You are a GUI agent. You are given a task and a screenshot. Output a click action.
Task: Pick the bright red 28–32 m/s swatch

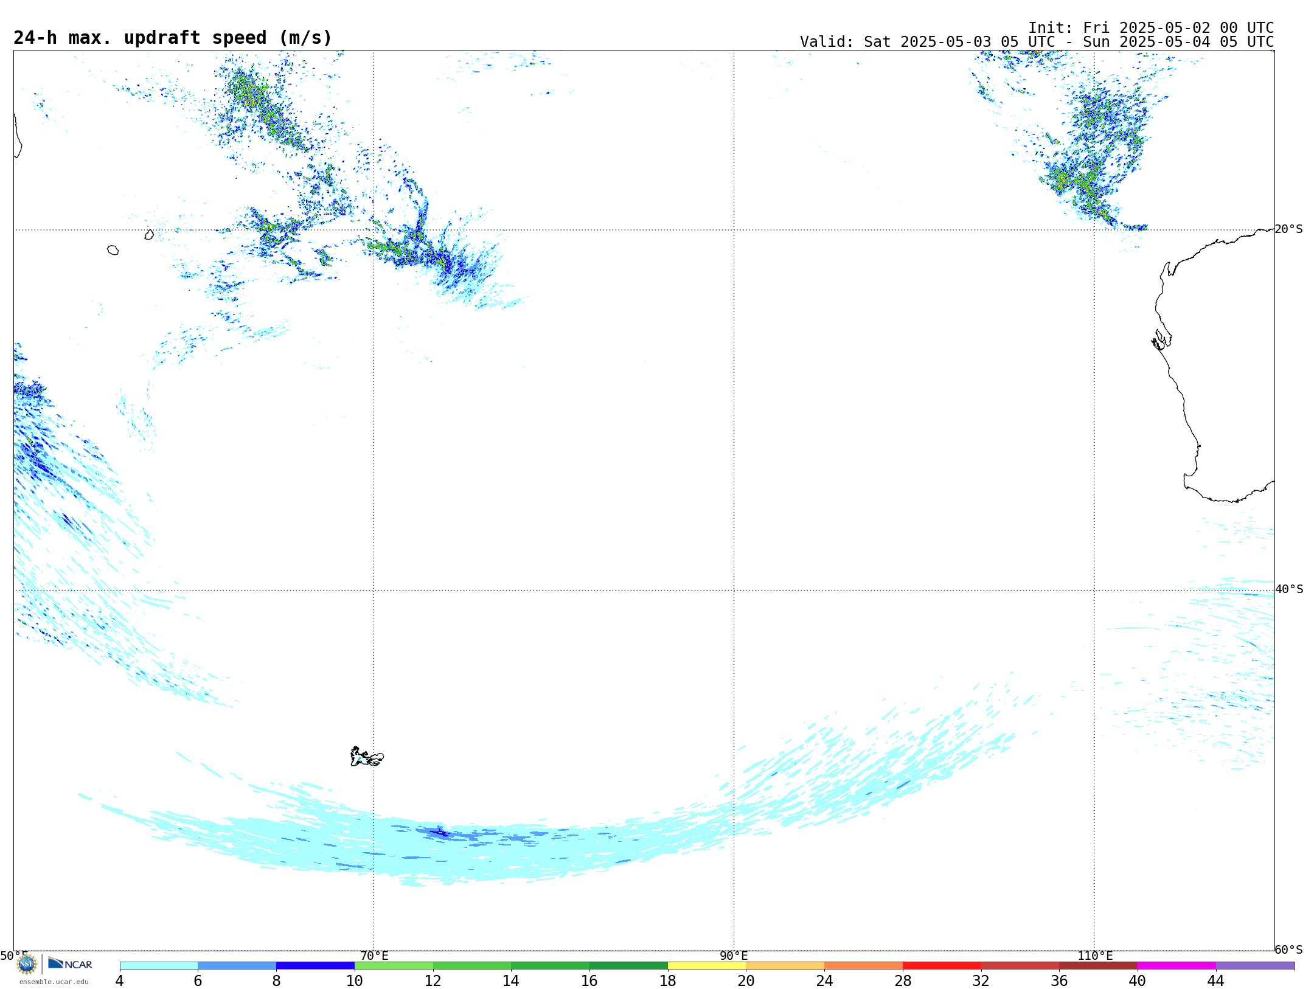(x=942, y=966)
